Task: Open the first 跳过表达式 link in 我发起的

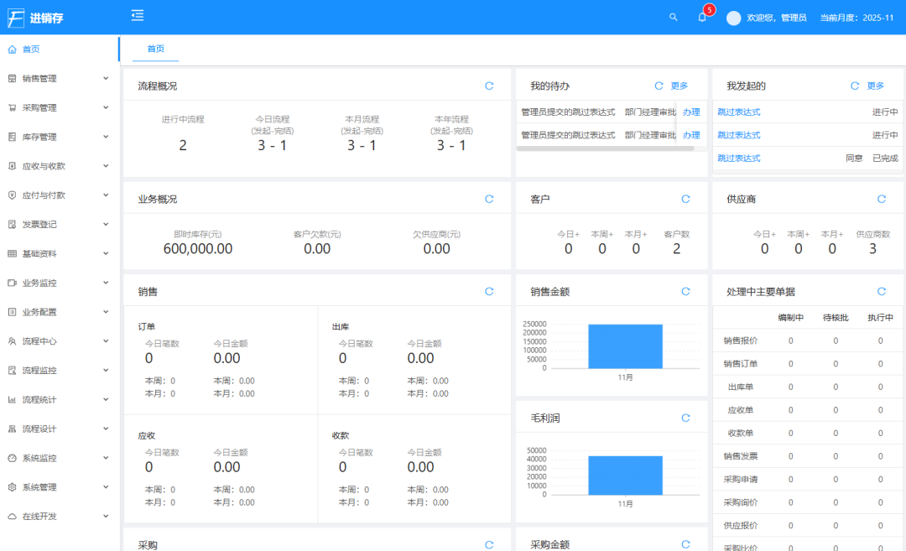Action: (738, 112)
